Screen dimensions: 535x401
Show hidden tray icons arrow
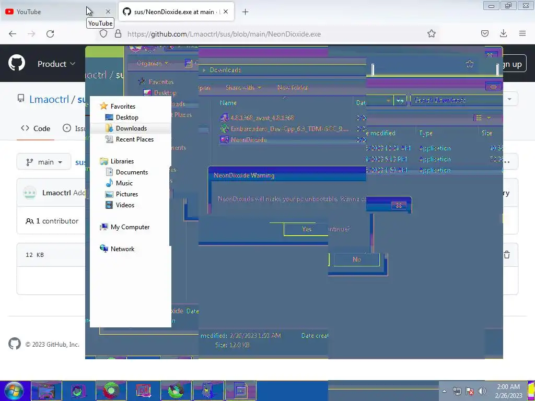444,391
